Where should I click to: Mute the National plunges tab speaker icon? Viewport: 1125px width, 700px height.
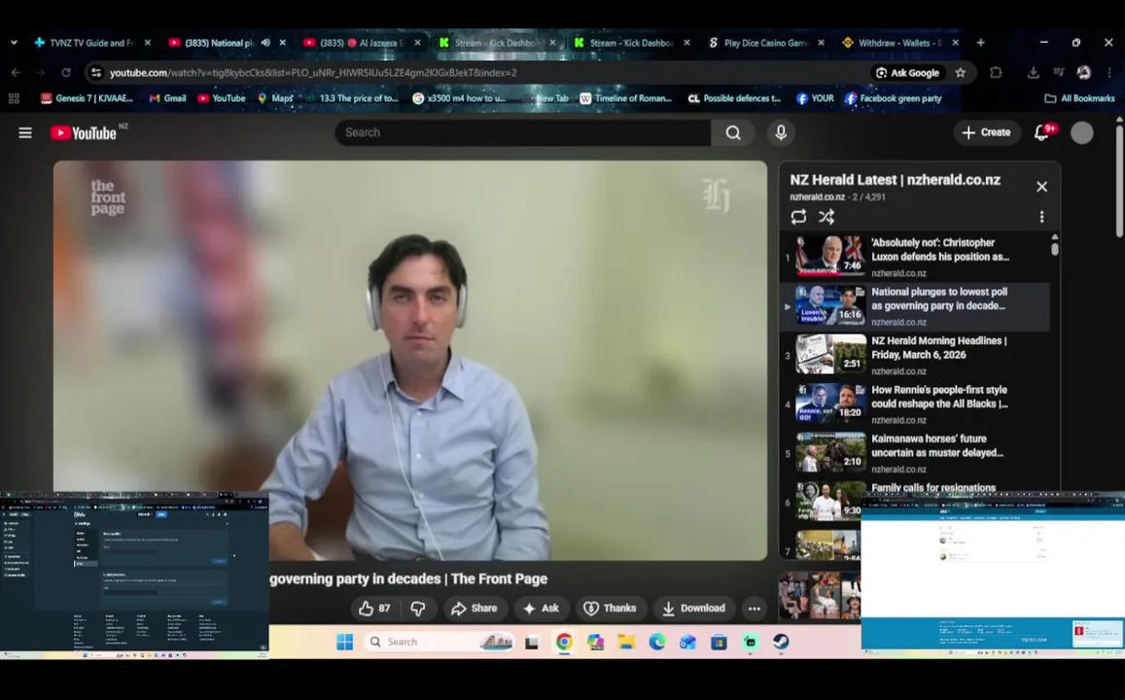pos(265,43)
